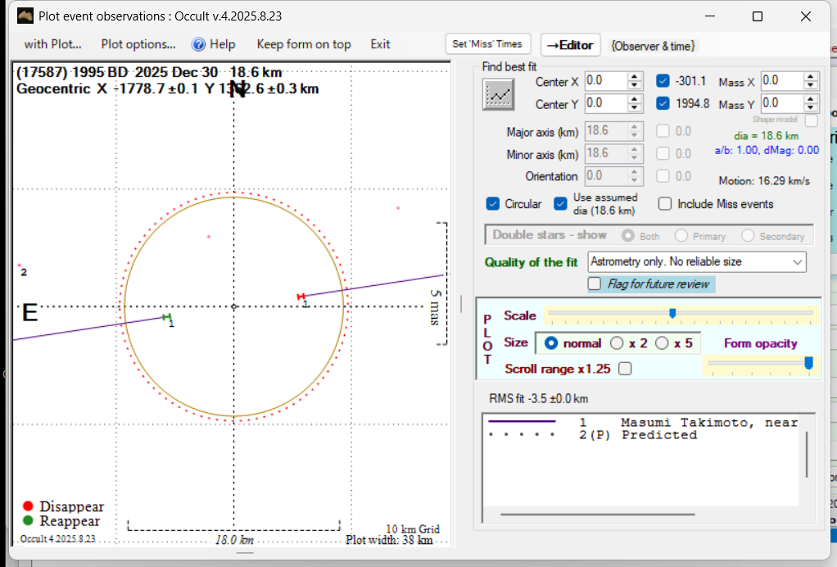Click the Set 'Miss' Times button
837x567 pixels.
tap(488, 44)
